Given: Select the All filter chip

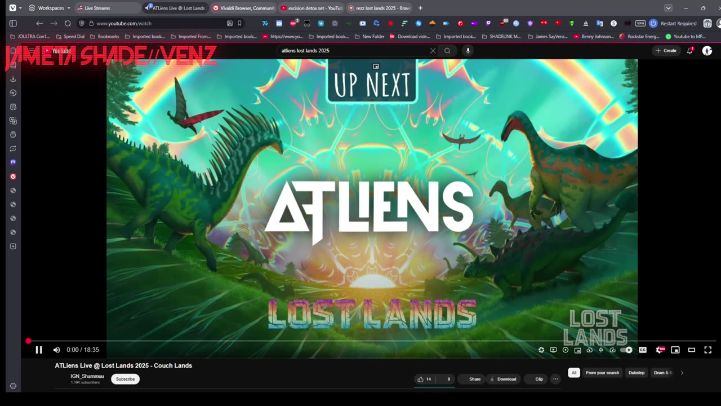Looking at the screenshot, I should (x=574, y=373).
